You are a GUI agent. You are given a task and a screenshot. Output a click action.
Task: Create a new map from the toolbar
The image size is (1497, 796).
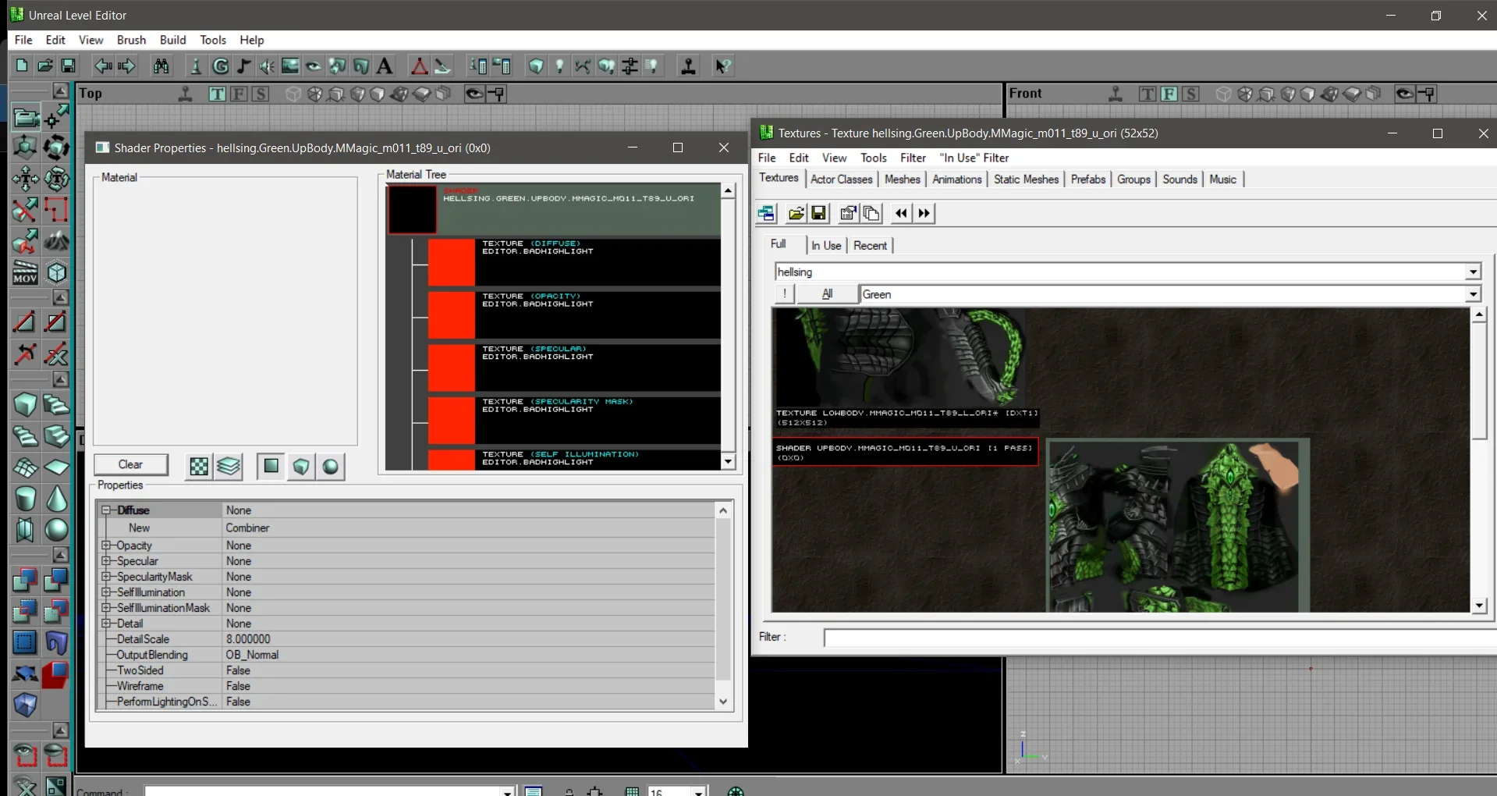coord(22,66)
